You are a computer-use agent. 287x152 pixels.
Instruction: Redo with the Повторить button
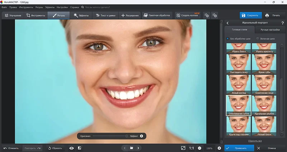pyautogui.click(x=32, y=148)
